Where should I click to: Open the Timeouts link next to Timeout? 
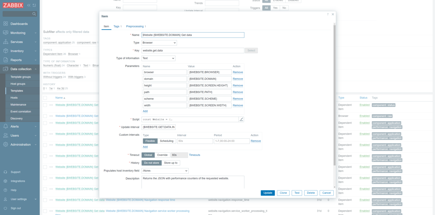point(195,155)
